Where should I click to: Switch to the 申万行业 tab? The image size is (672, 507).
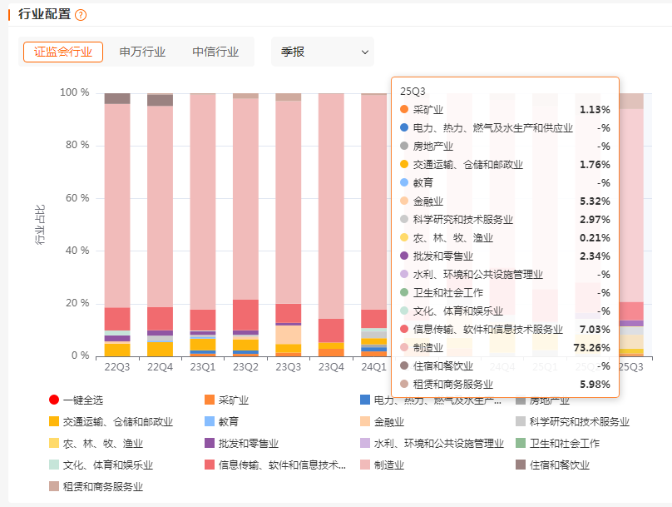tap(142, 52)
